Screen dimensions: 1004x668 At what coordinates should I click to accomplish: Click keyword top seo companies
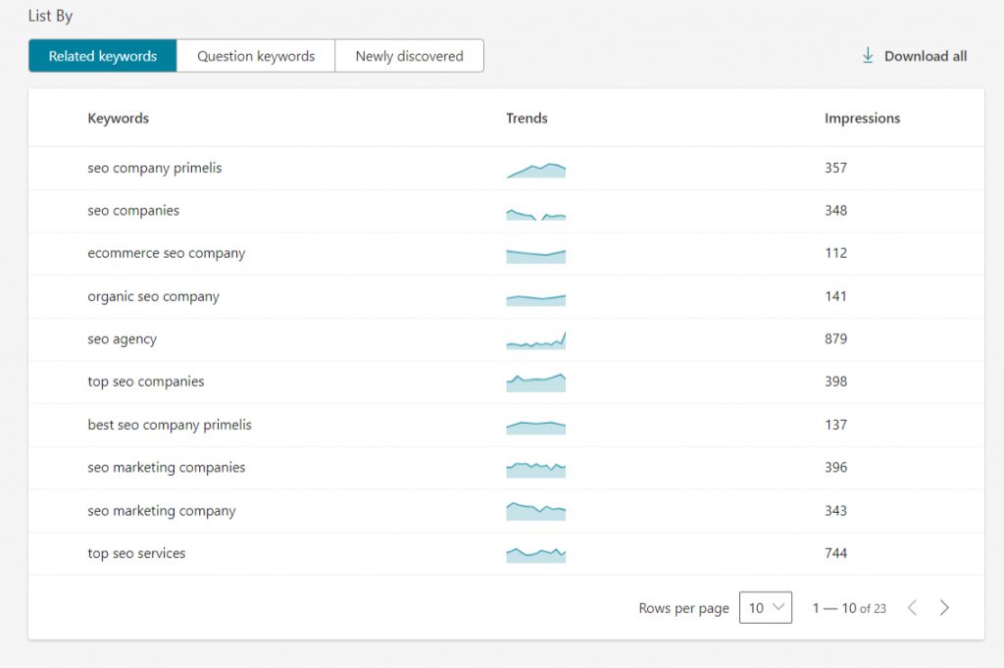[146, 382]
